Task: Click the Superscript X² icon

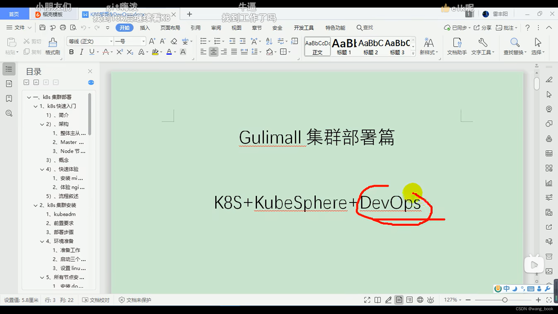Action: [119, 52]
